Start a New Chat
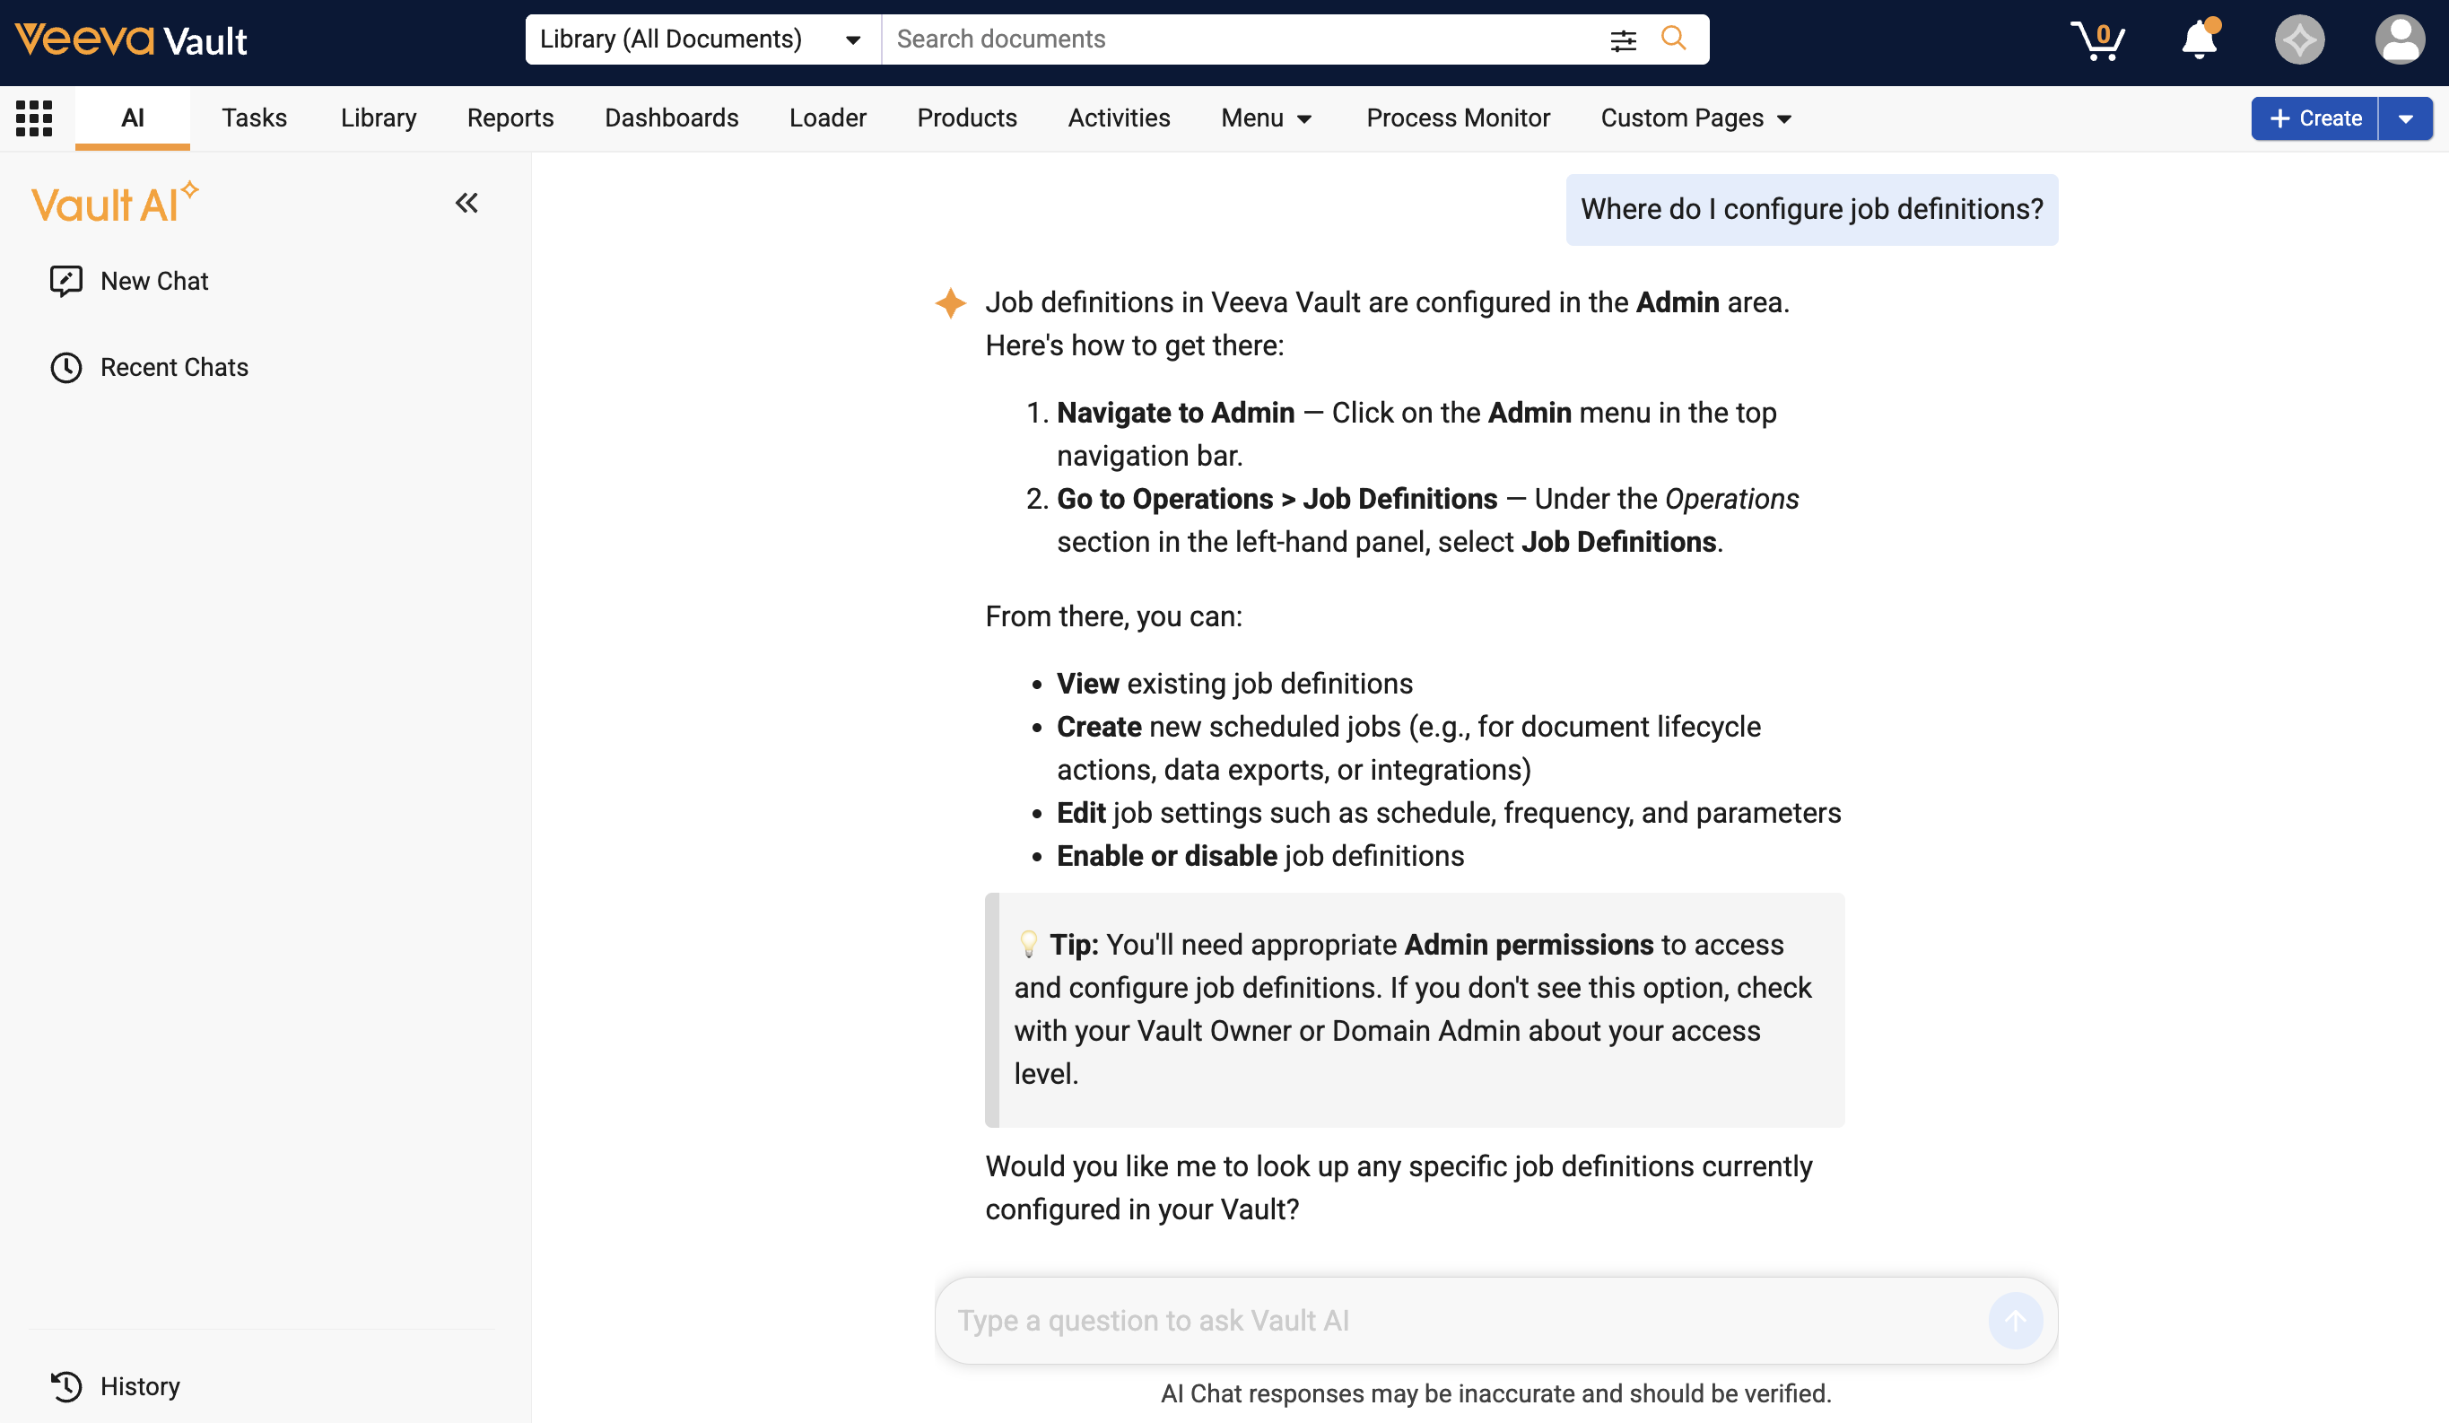Viewport: 2449px width, 1423px height. click(153, 281)
